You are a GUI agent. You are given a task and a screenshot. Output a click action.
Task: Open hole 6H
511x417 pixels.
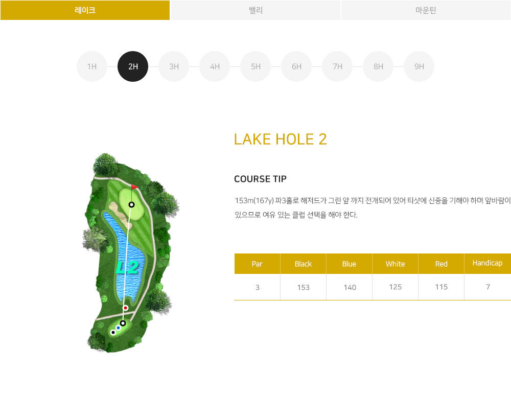click(296, 66)
